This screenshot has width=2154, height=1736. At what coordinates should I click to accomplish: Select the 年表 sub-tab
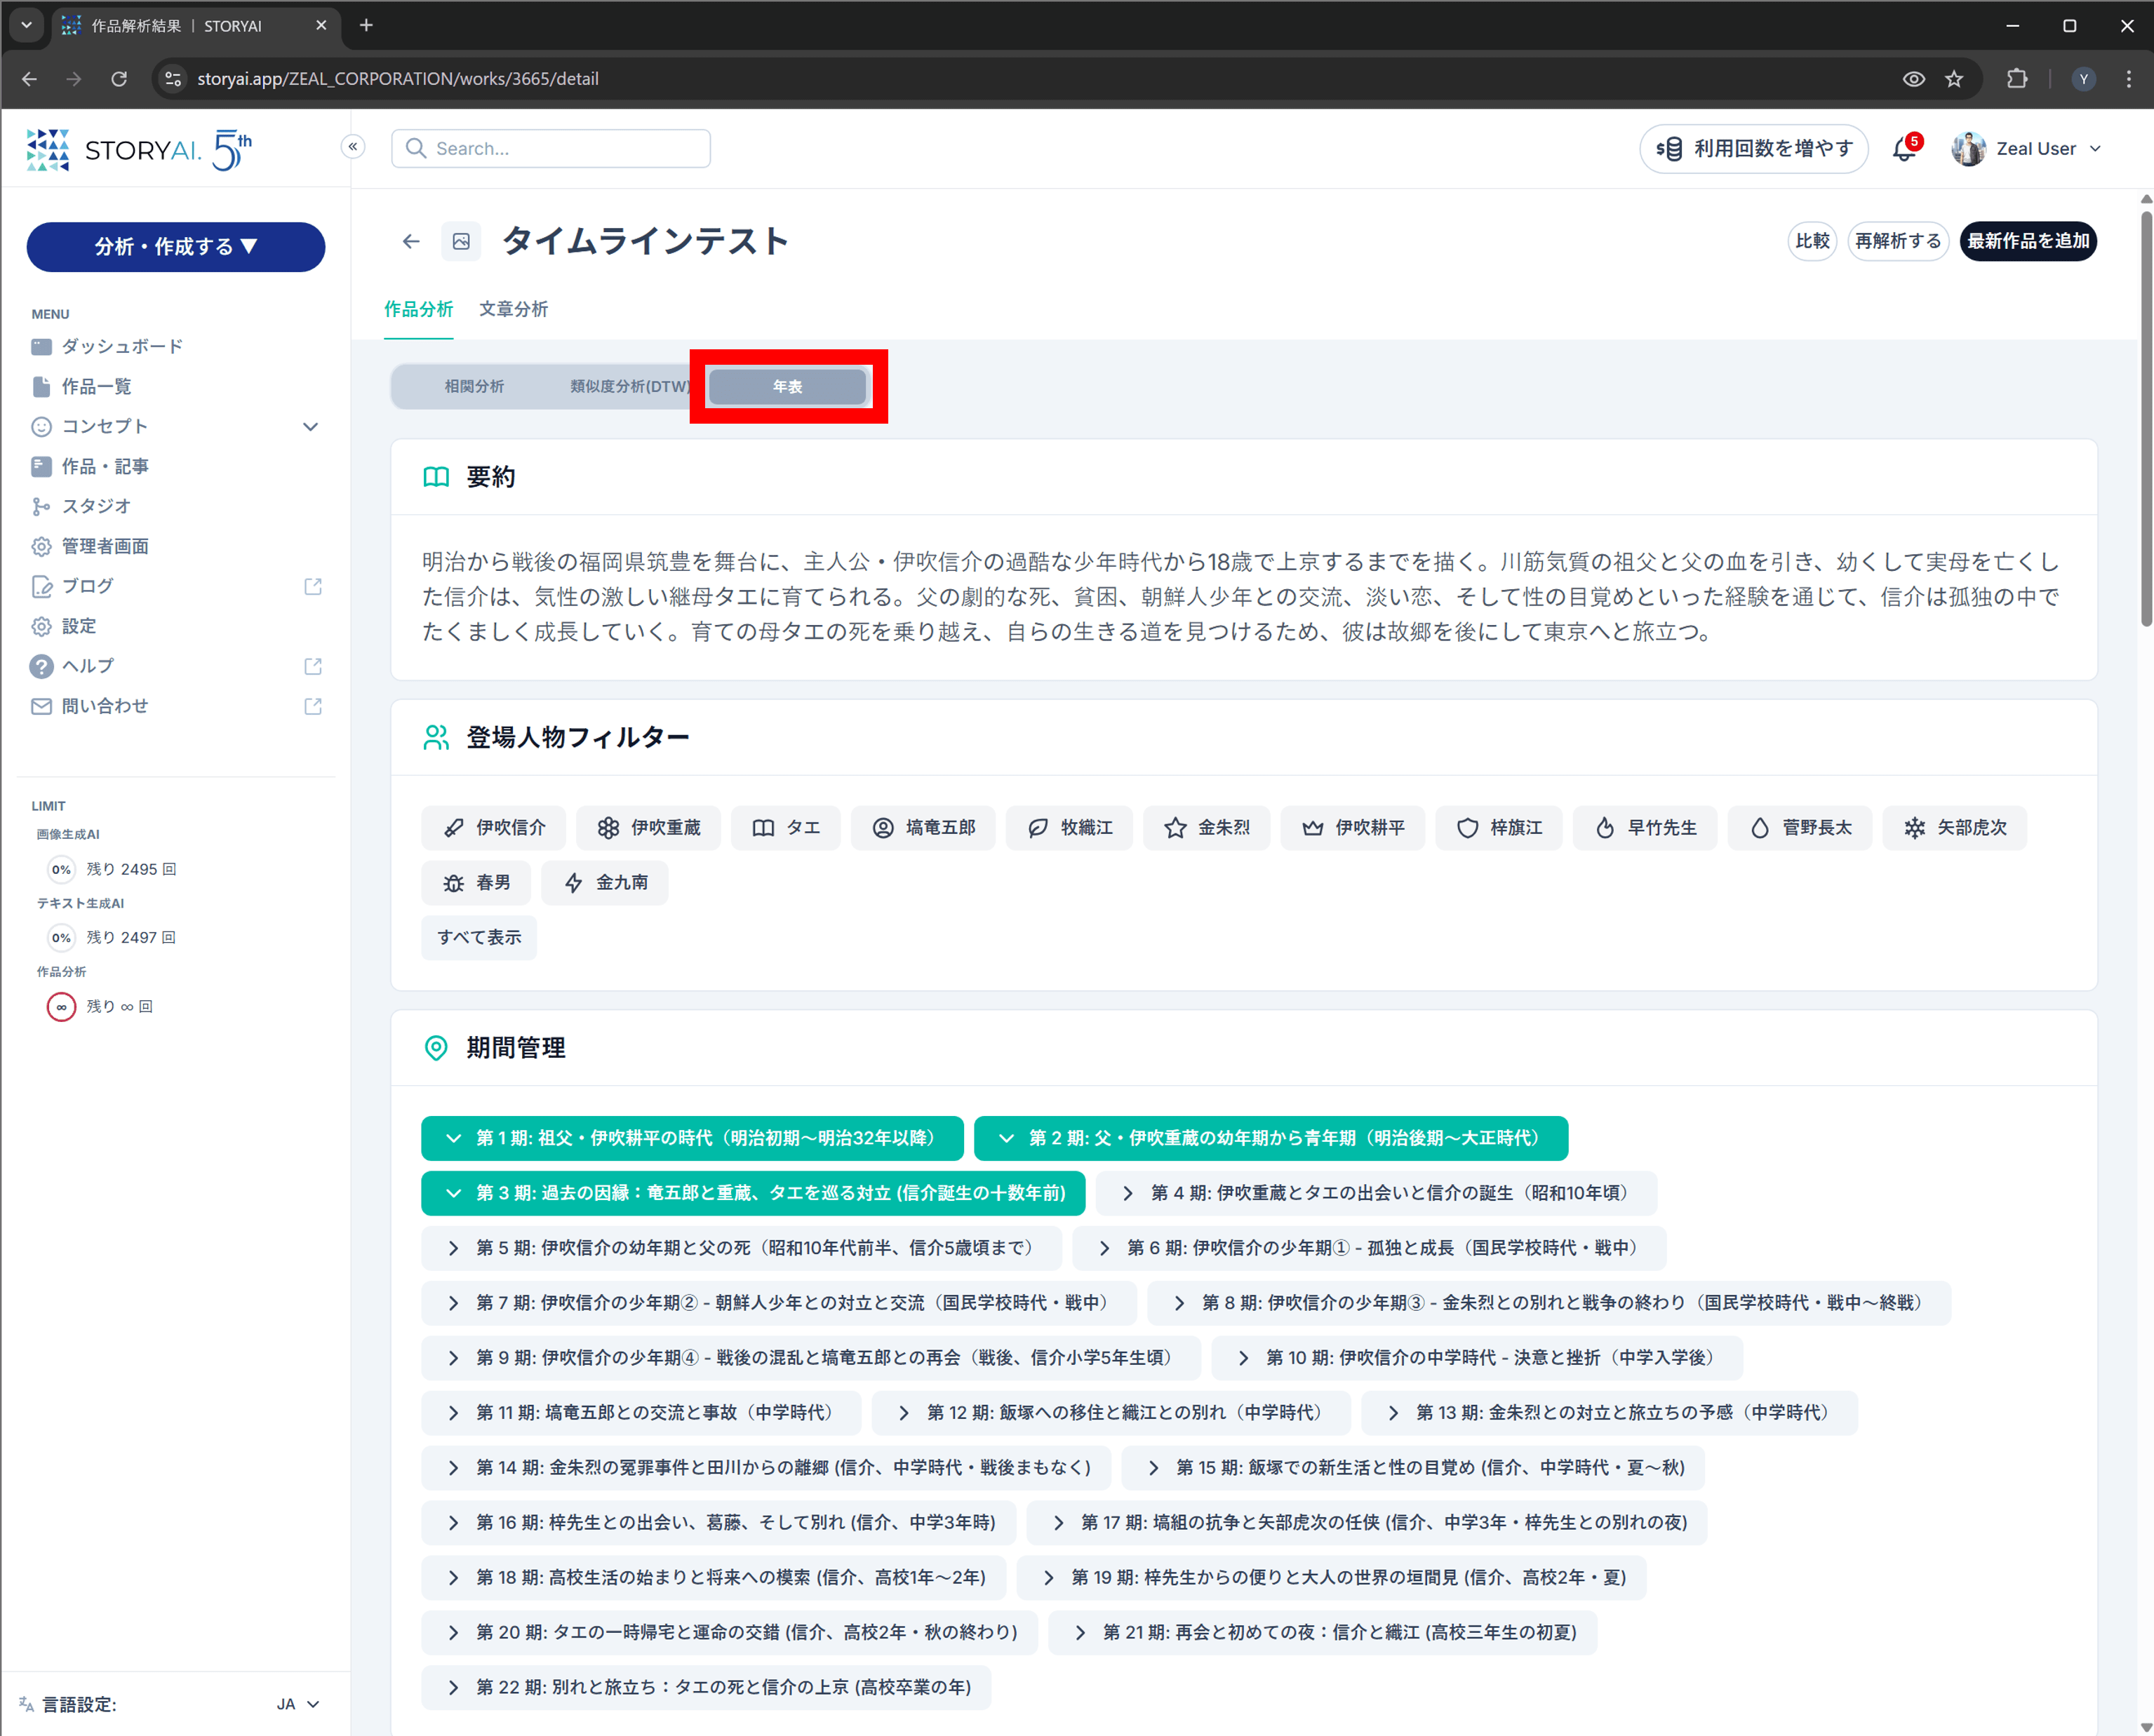(787, 387)
